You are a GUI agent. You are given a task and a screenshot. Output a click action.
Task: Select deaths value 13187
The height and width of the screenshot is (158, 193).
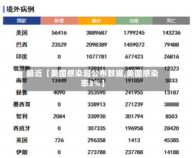(x=171, y=93)
